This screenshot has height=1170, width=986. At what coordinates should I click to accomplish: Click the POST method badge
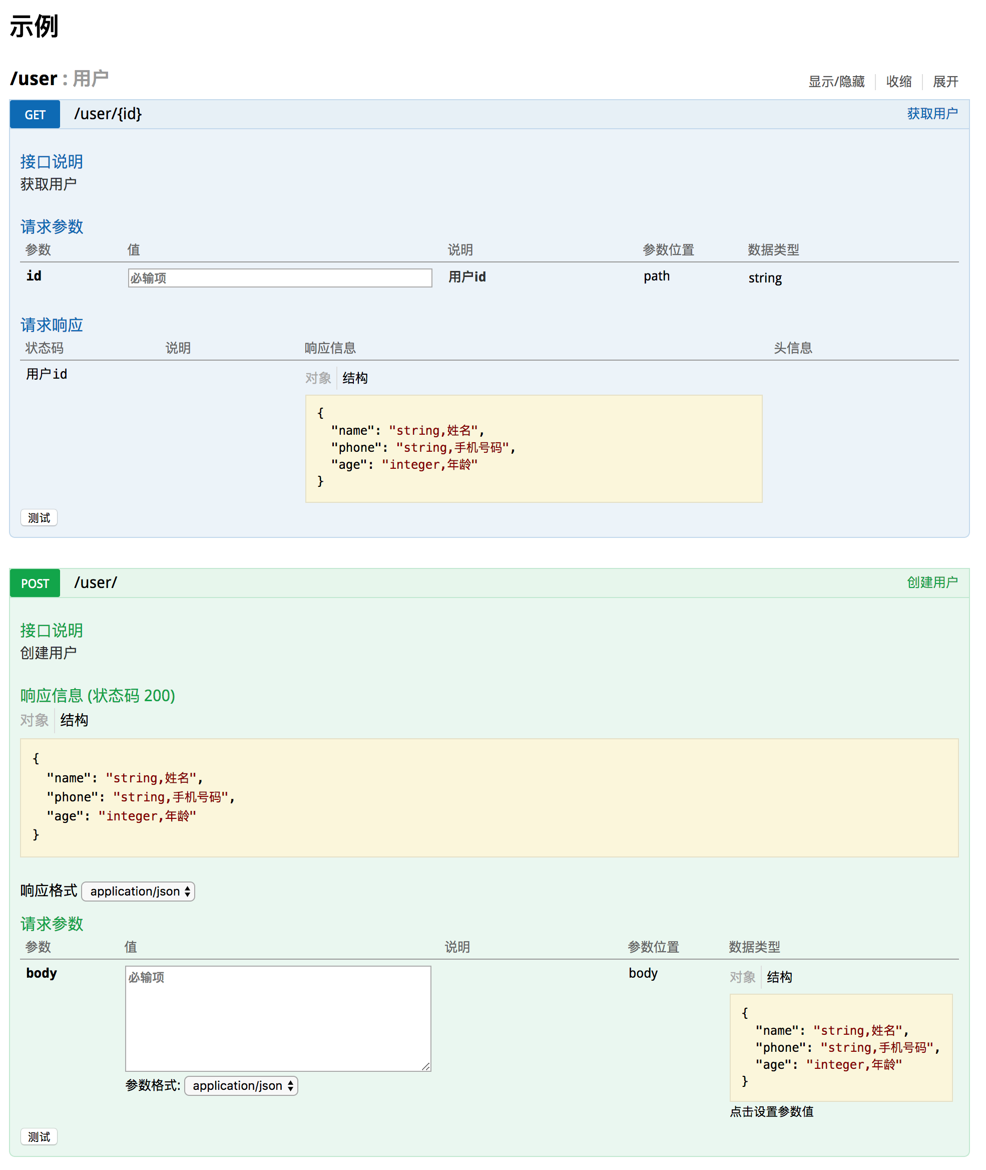click(35, 583)
